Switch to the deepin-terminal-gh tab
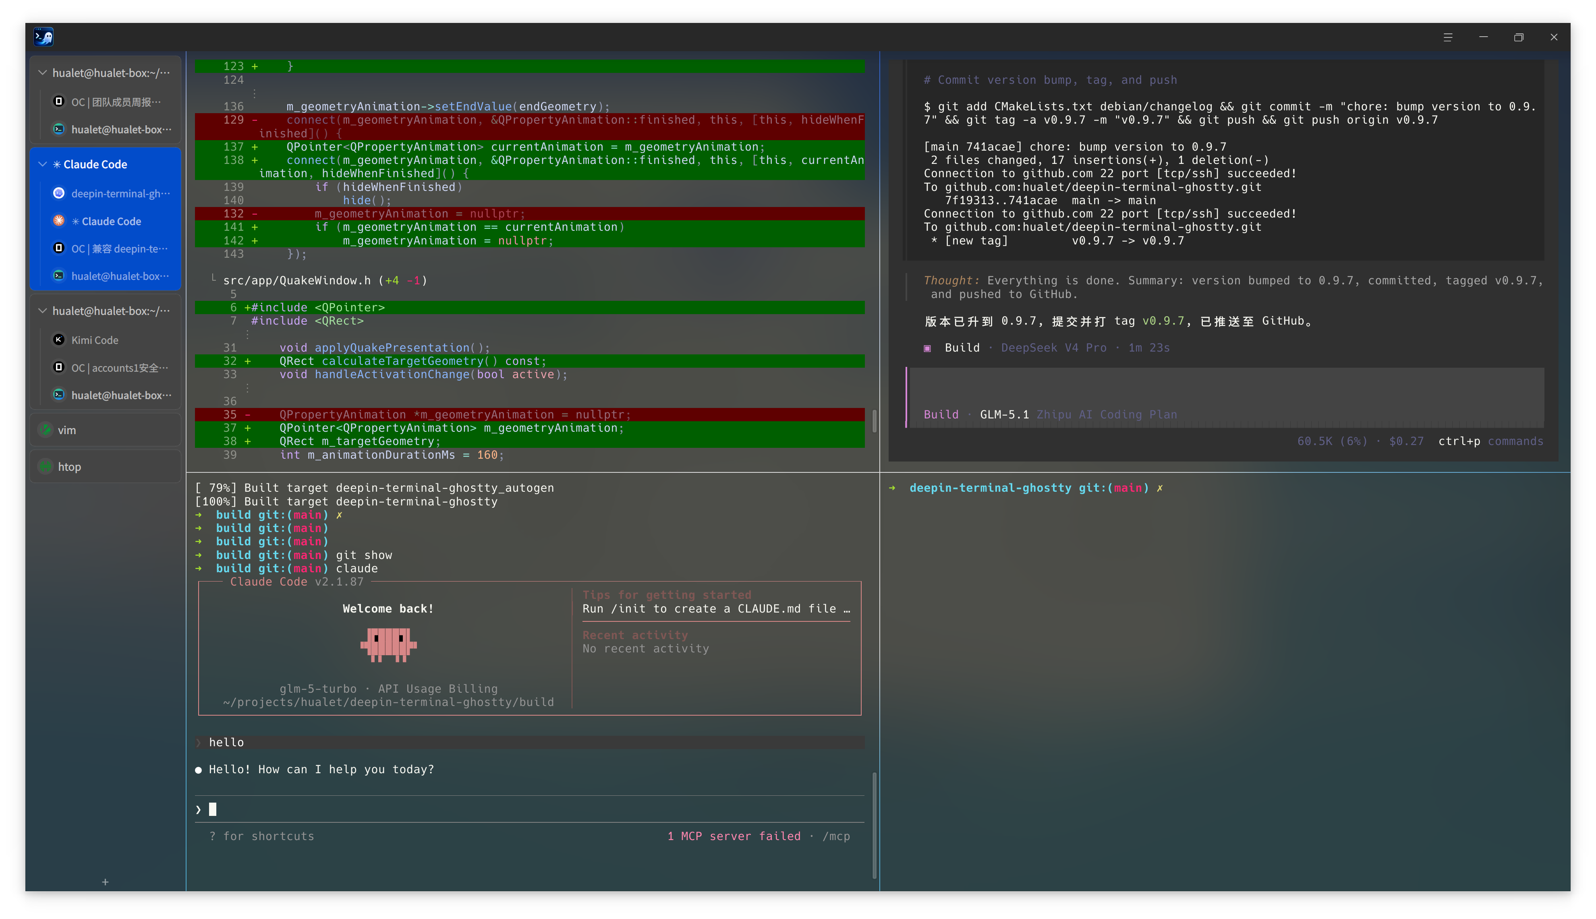The width and height of the screenshot is (1596, 919). tap(110, 193)
